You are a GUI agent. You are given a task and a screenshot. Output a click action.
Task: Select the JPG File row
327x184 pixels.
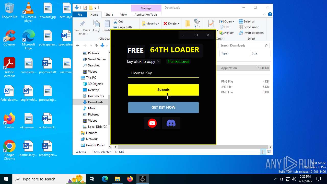coord(243,87)
